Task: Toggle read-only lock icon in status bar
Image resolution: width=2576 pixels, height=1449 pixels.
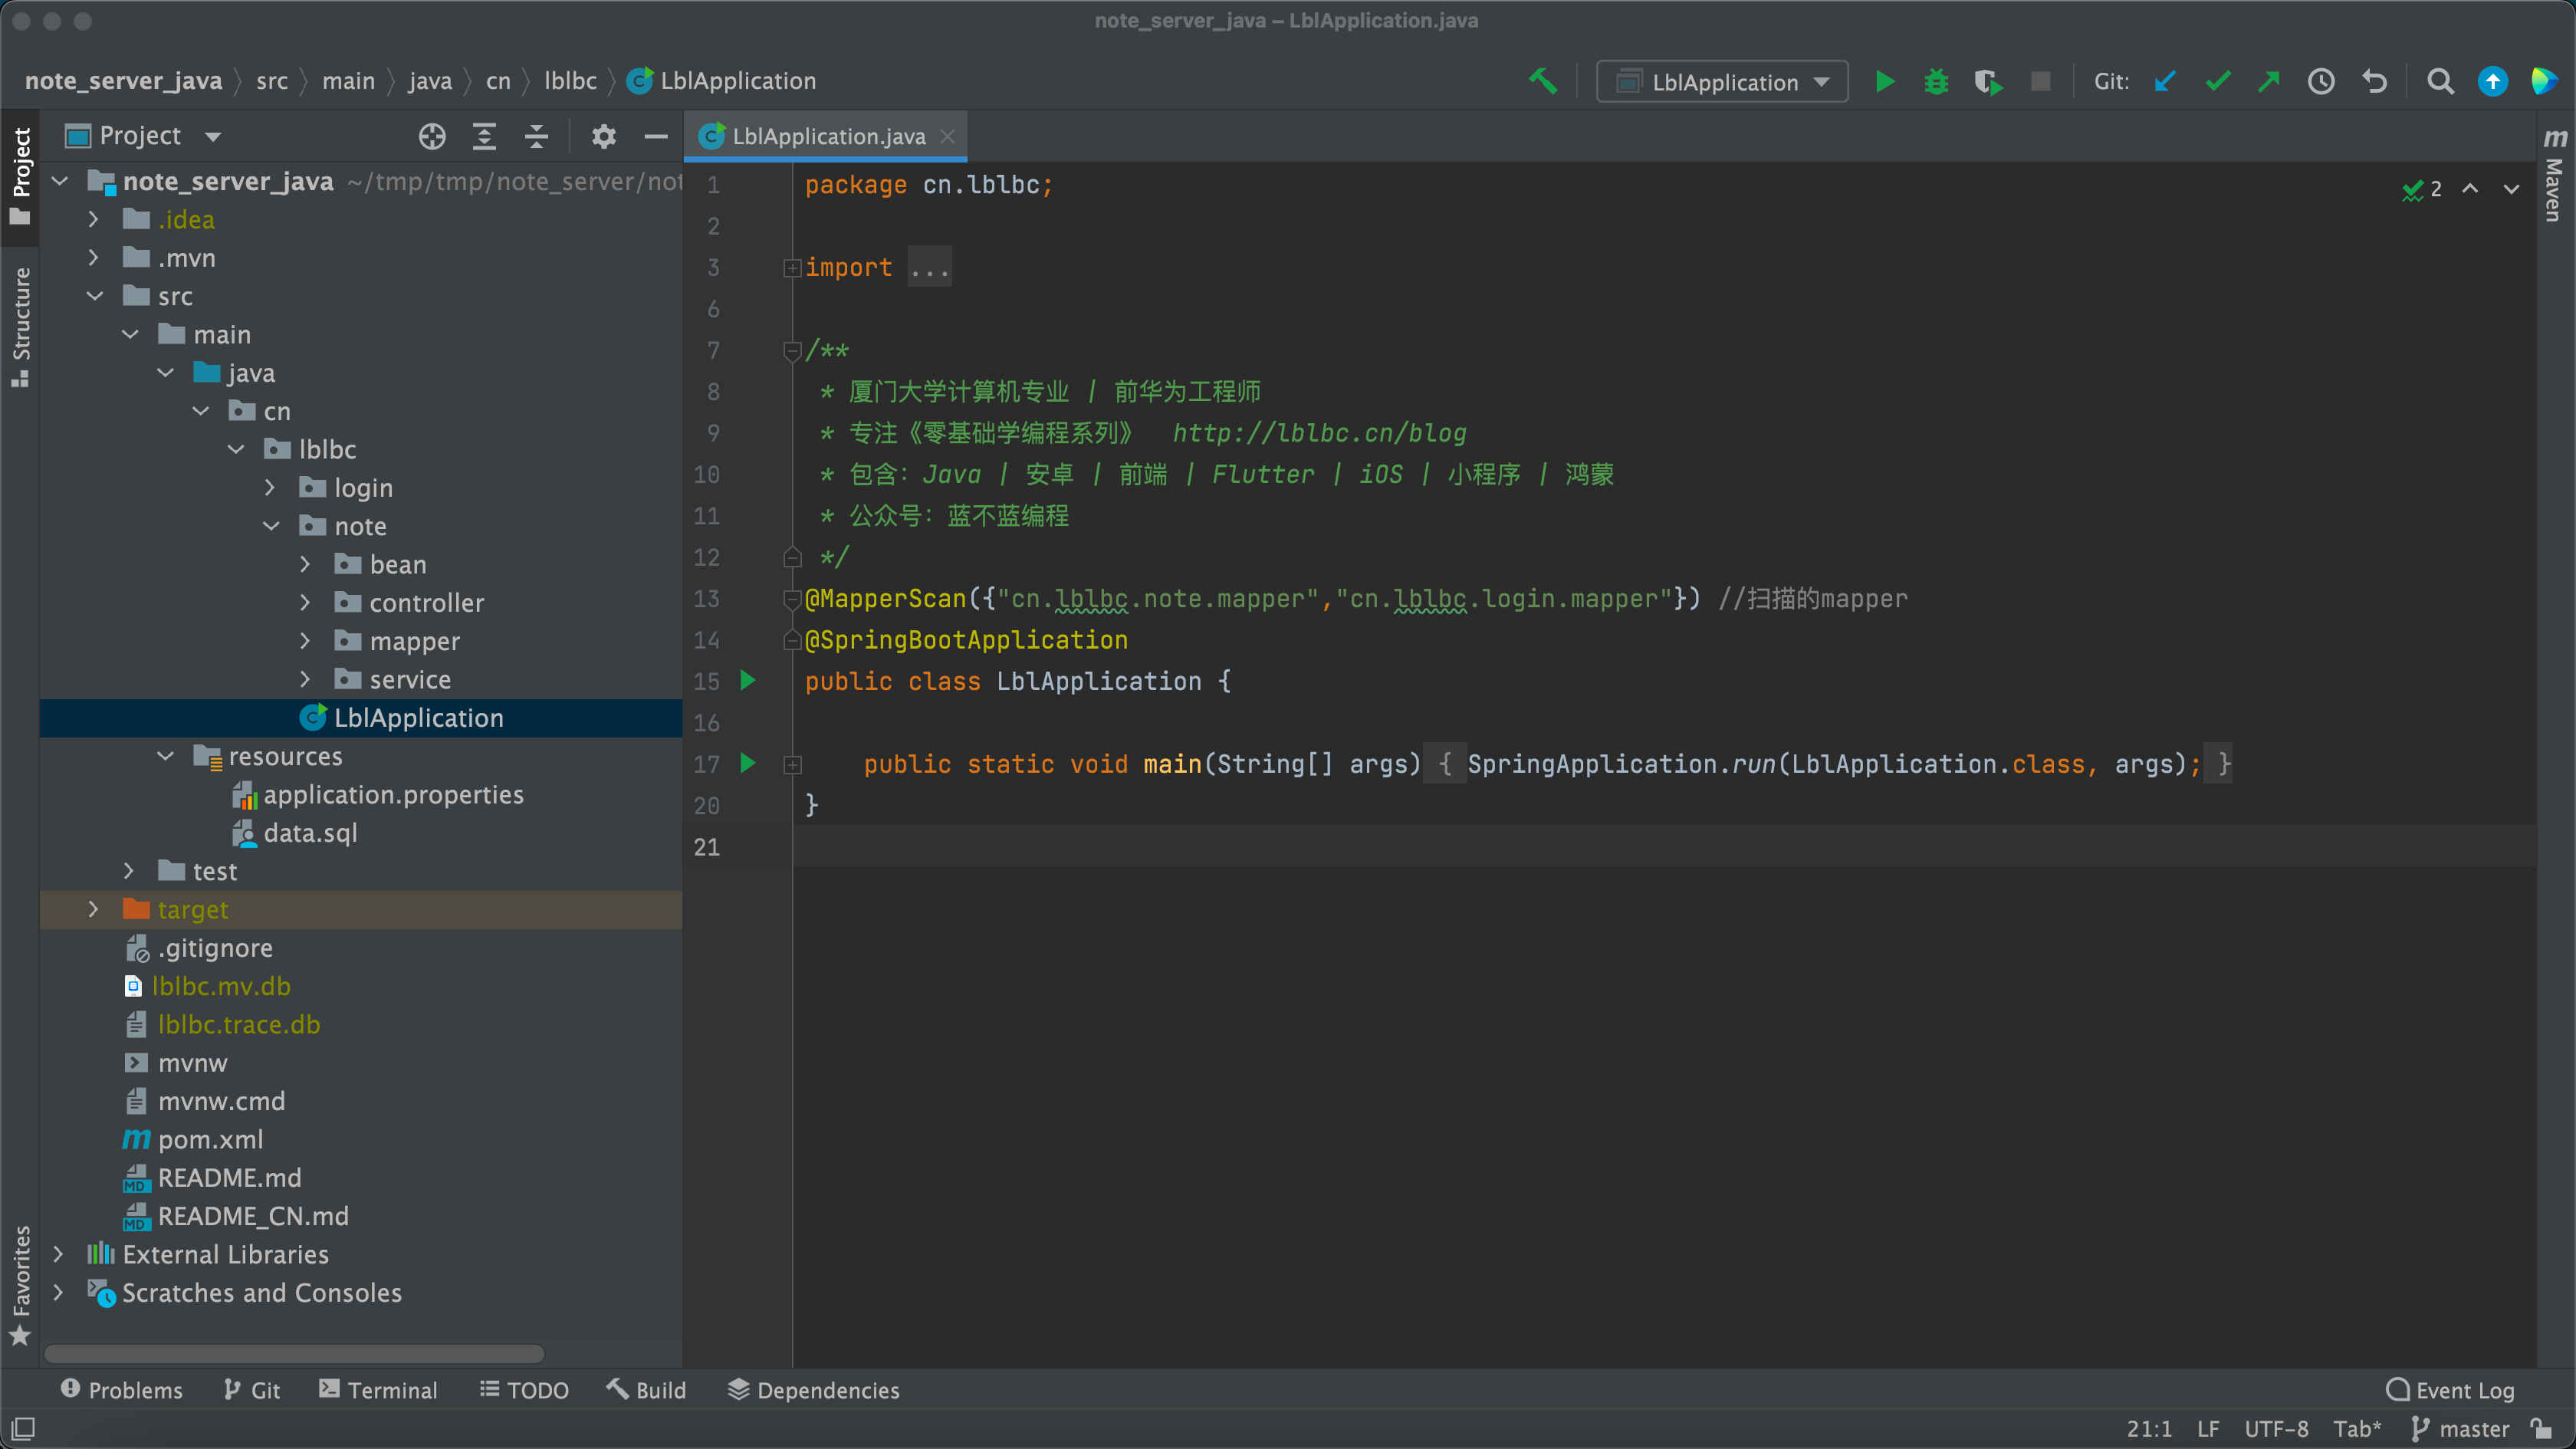Action: [2541, 1428]
